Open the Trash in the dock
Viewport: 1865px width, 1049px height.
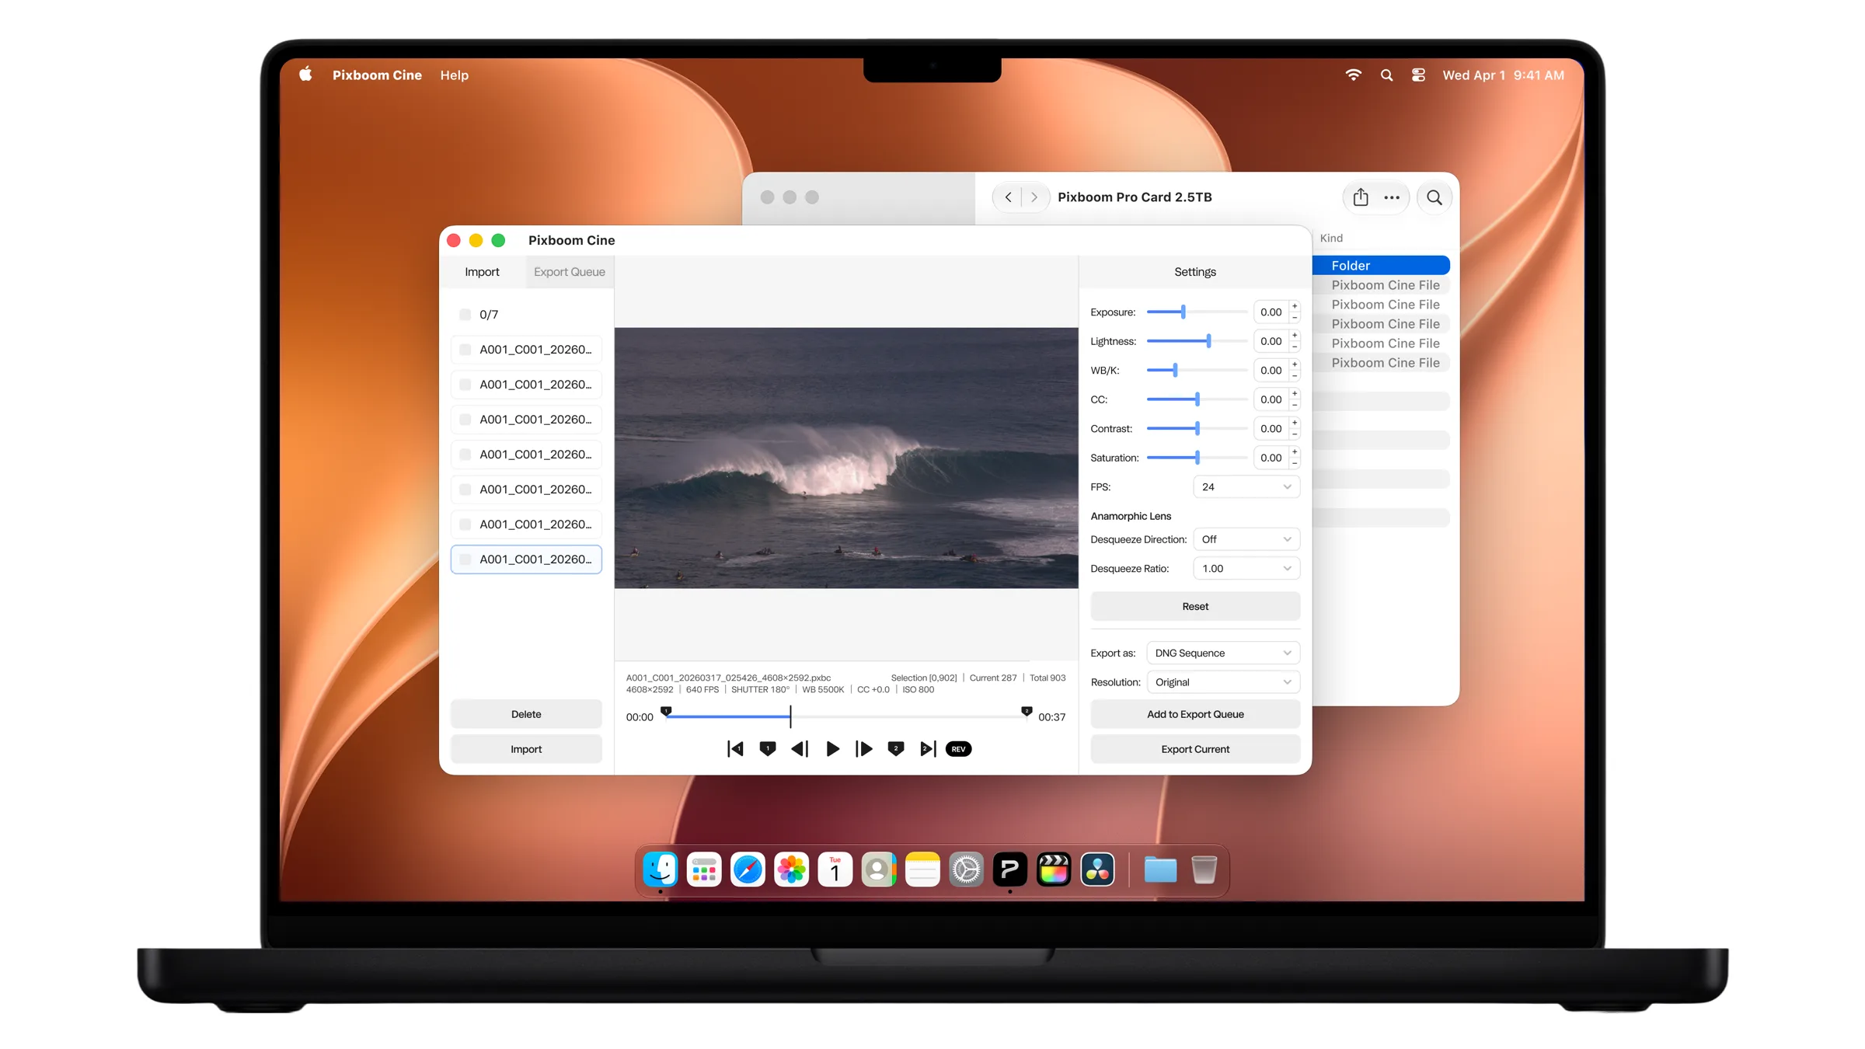(x=1204, y=870)
